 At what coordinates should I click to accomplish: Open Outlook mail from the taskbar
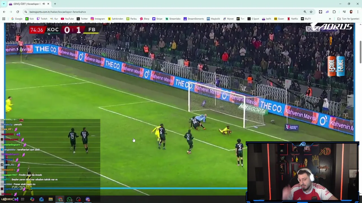[x=41, y=199]
